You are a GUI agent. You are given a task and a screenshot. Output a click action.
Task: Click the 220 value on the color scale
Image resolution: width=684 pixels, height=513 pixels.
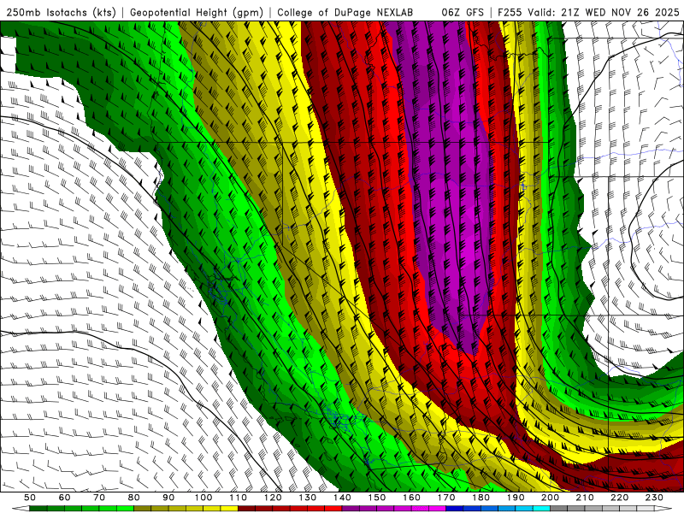(620, 498)
